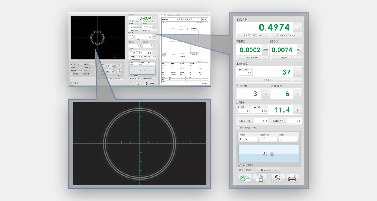Image resolution: width=377 pixels, height=201 pixels.
Task: Click the 最大值:0.4975mm bar in the enlarged panel
Action: click(x=253, y=35)
